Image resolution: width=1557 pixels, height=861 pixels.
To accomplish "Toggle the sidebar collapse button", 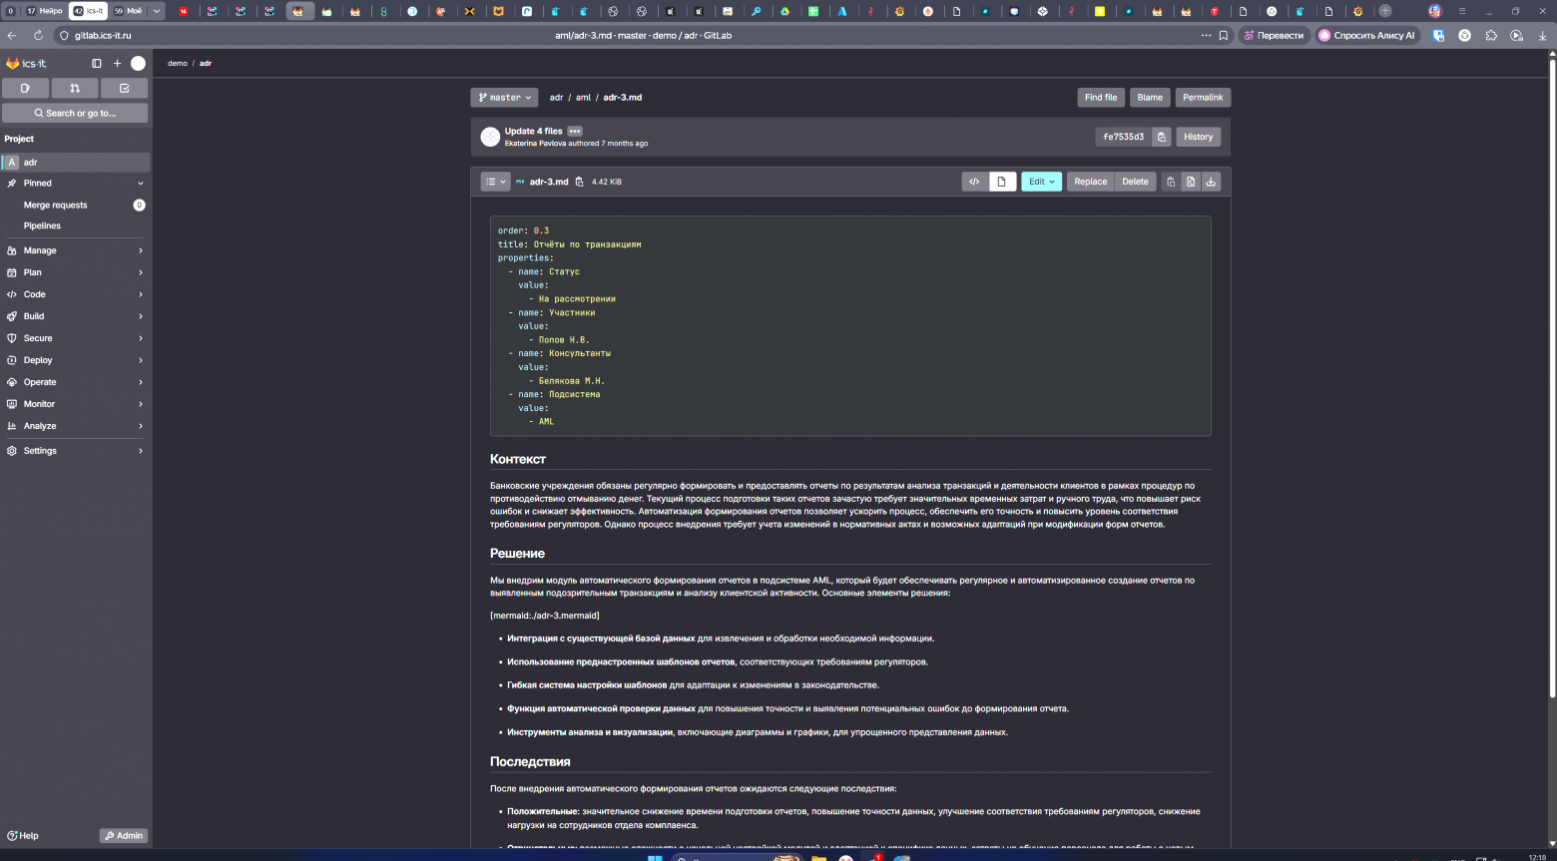I will pos(97,63).
